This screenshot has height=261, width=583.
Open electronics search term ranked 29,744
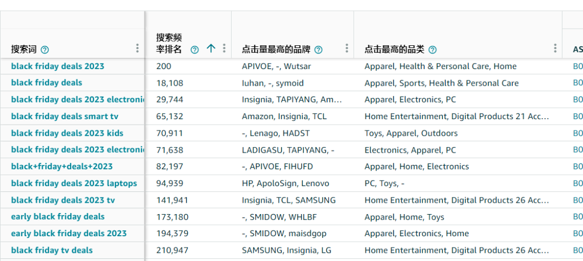click(77, 100)
